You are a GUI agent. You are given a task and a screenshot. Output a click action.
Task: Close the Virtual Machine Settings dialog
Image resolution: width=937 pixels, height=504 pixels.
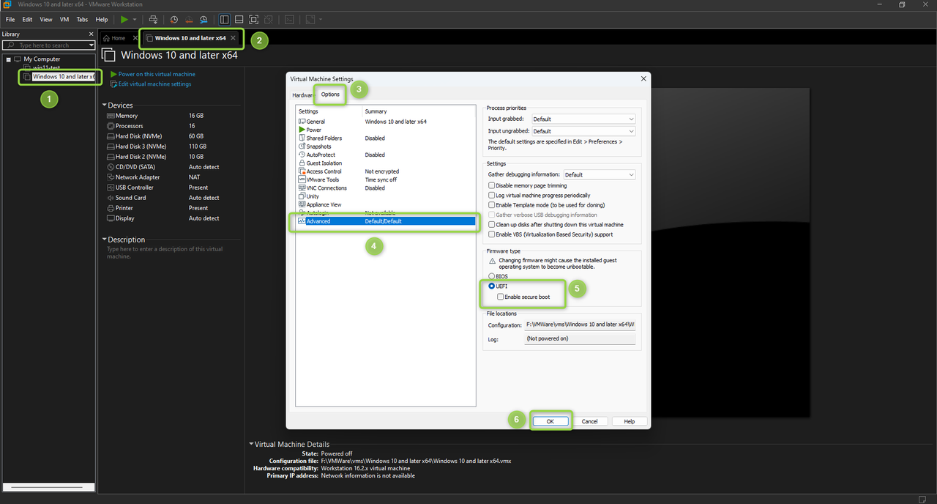click(643, 78)
